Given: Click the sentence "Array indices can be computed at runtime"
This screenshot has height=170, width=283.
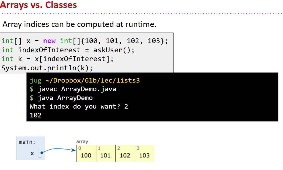Looking at the screenshot, I should (79, 24).
